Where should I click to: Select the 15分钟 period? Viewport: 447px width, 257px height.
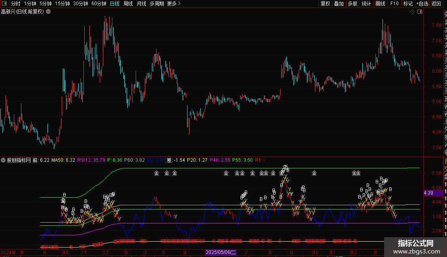[63, 4]
